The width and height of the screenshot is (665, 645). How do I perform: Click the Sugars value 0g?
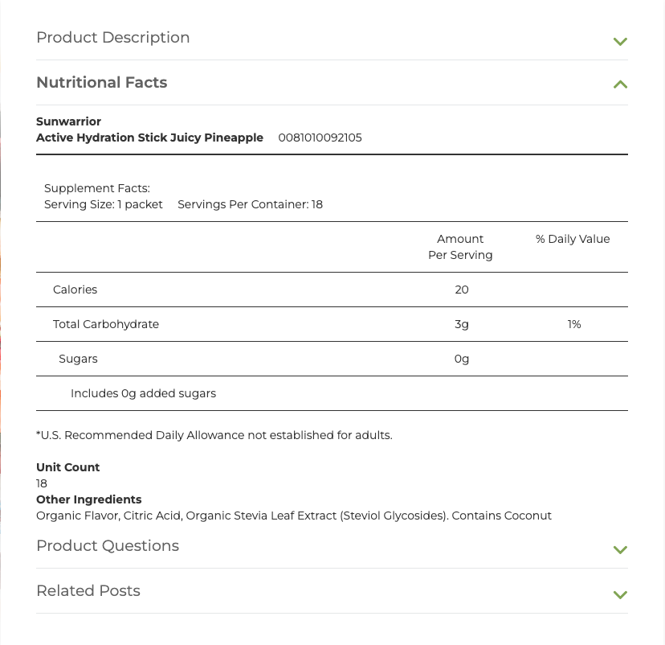[461, 359]
